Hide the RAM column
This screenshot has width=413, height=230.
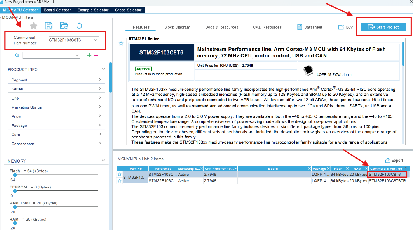(x=366, y=168)
